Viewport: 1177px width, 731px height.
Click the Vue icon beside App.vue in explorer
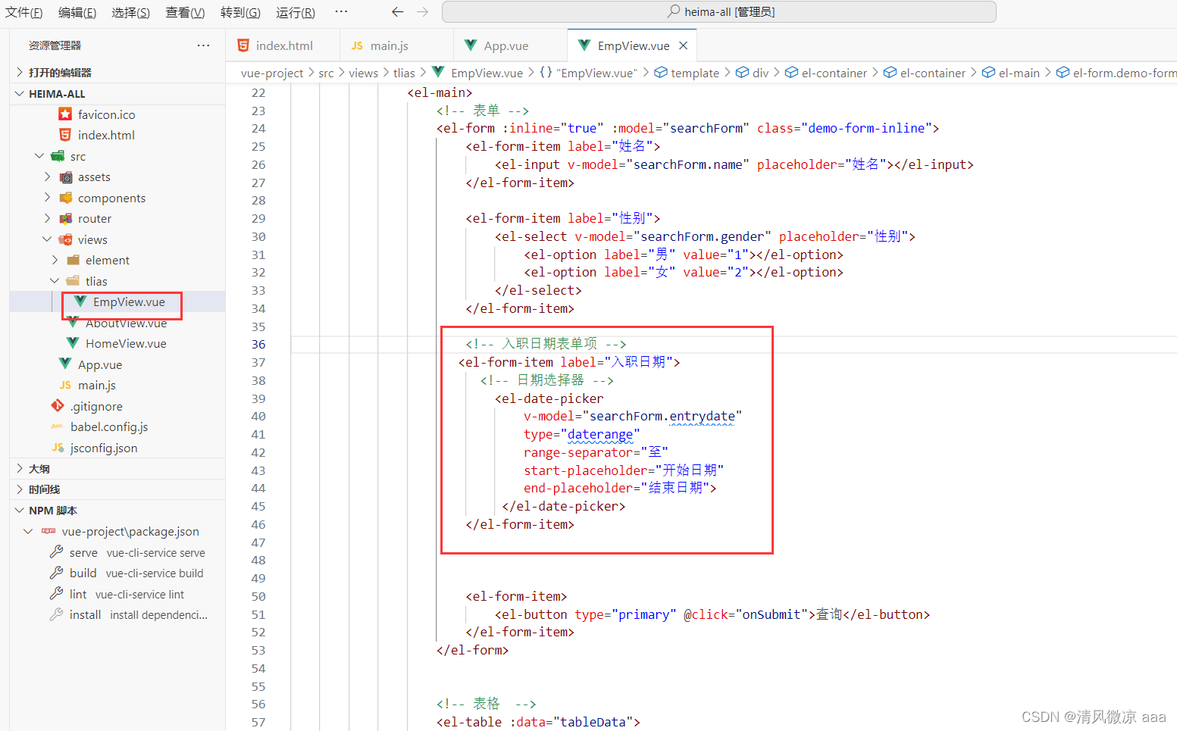(65, 364)
